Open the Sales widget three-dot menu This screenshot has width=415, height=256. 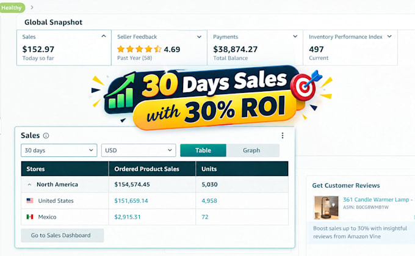click(283, 136)
